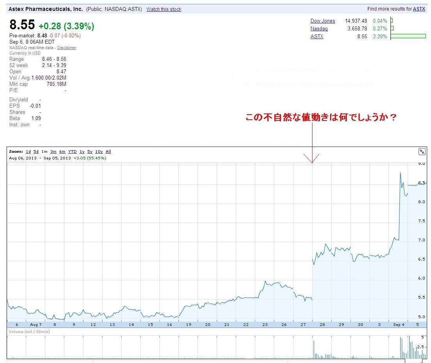The image size is (431, 363).
Task: Click the Vol / Avg value '1,600.00/2.02M'
Action: (49, 78)
